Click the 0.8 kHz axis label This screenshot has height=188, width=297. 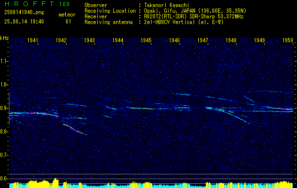pos(4,132)
